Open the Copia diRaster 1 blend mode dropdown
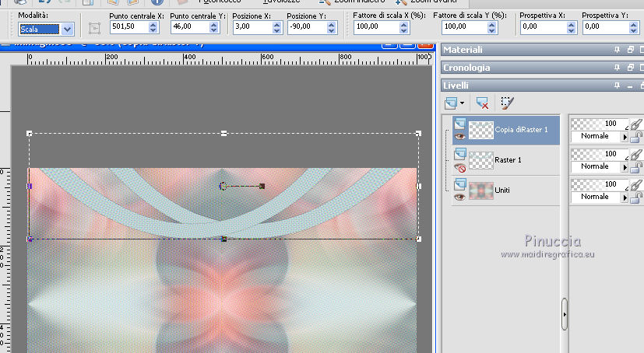The image size is (644, 353). 625,137
